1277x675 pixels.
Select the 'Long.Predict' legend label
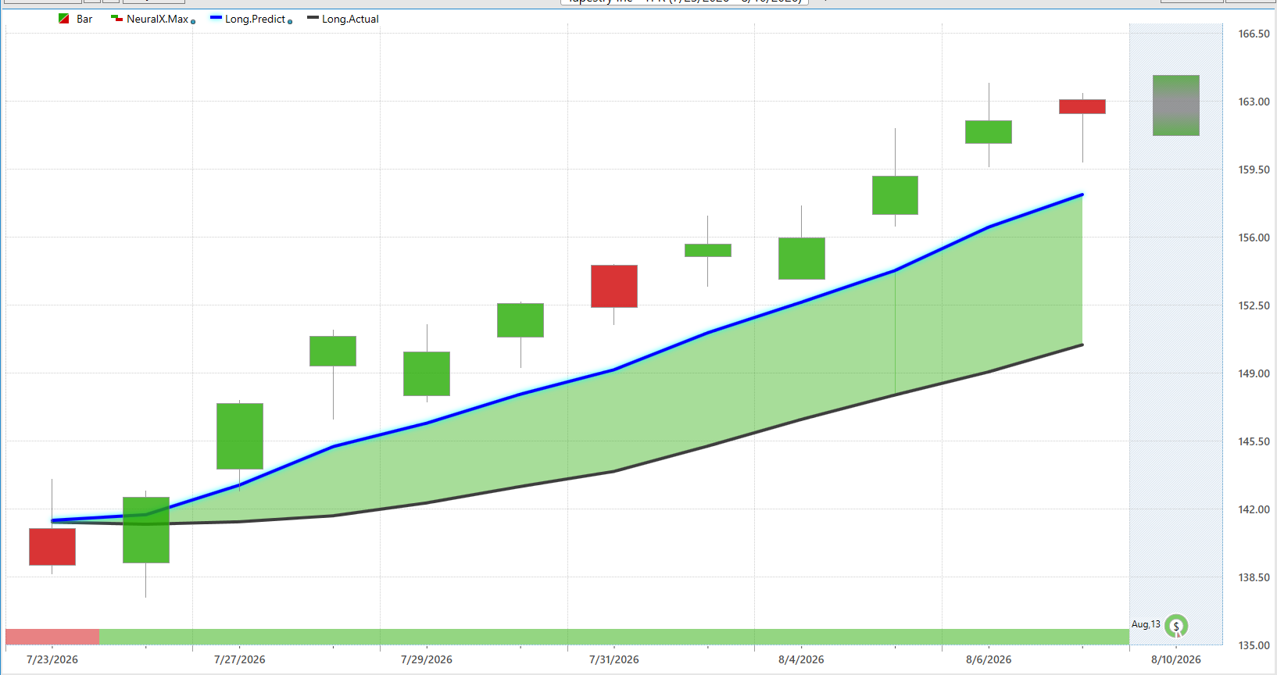point(256,19)
